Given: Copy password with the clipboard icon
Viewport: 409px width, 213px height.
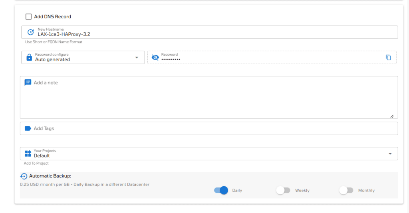Looking at the screenshot, I should [x=388, y=57].
